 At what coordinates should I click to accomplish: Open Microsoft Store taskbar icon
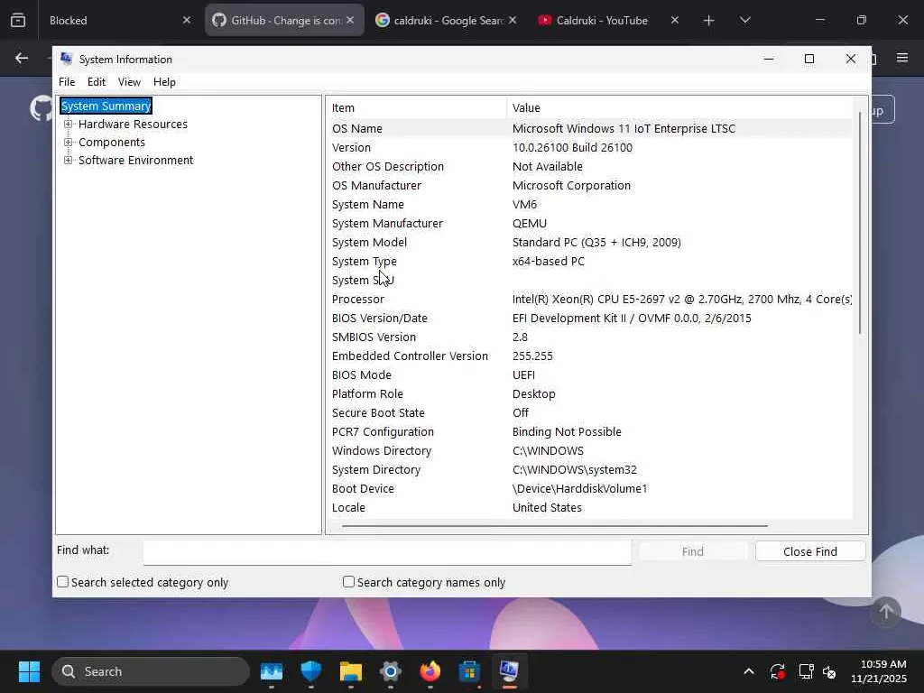469,671
